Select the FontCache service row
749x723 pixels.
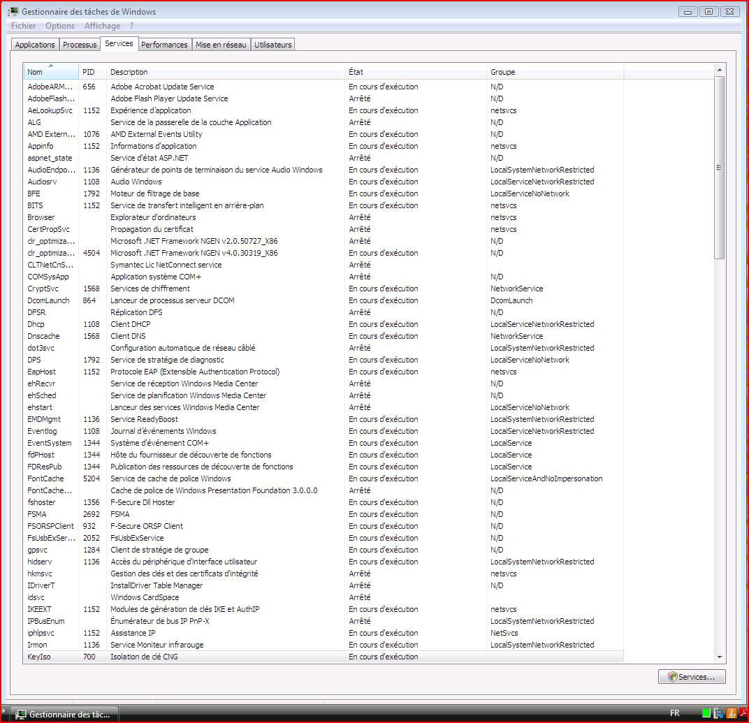[x=323, y=479]
